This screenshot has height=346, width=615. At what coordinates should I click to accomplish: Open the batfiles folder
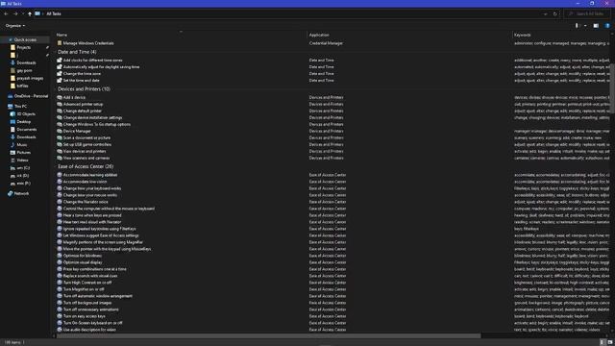22,86
